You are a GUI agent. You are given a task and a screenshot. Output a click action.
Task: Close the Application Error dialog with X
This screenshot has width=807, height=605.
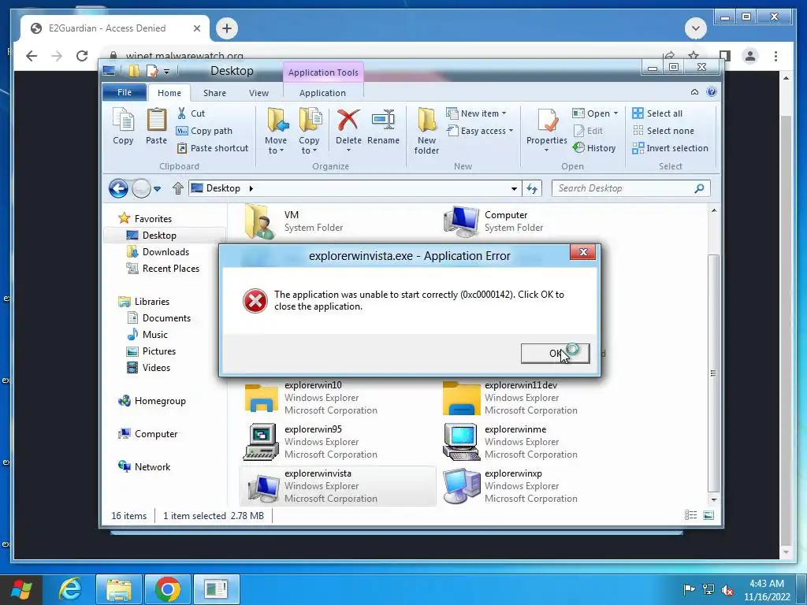coord(582,252)
